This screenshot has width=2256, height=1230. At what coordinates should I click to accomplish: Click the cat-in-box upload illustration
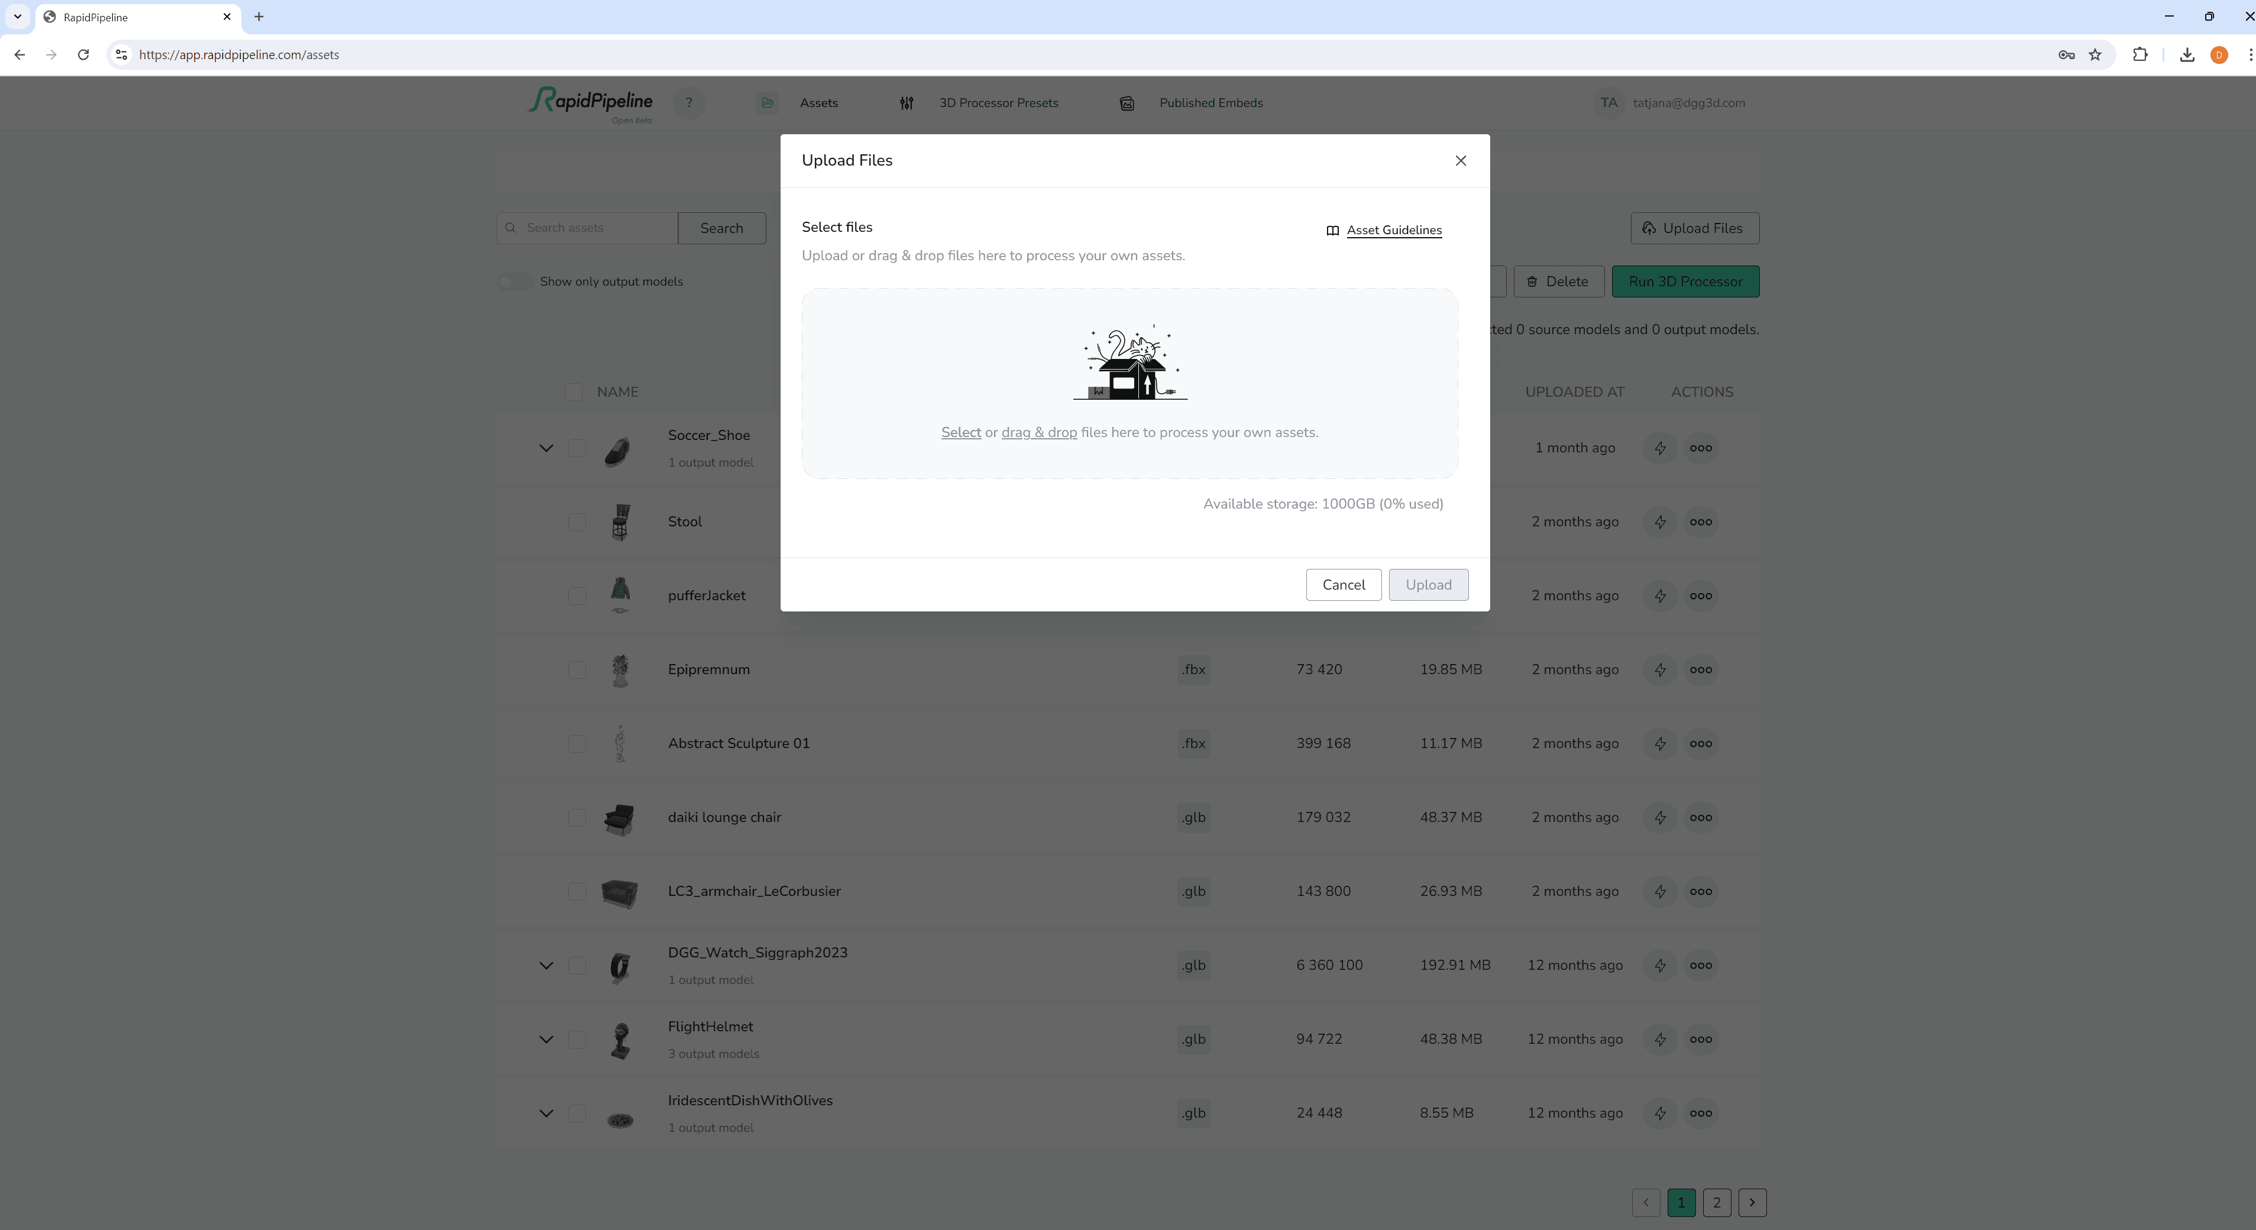[x=1129, y=362]
